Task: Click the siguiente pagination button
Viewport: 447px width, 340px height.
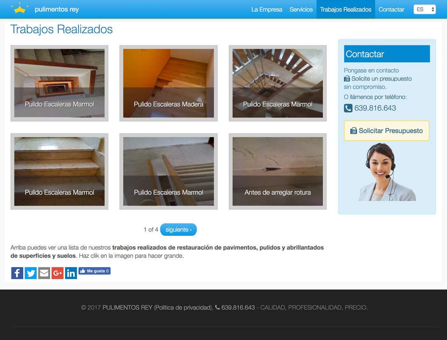Action: point(178,230)
